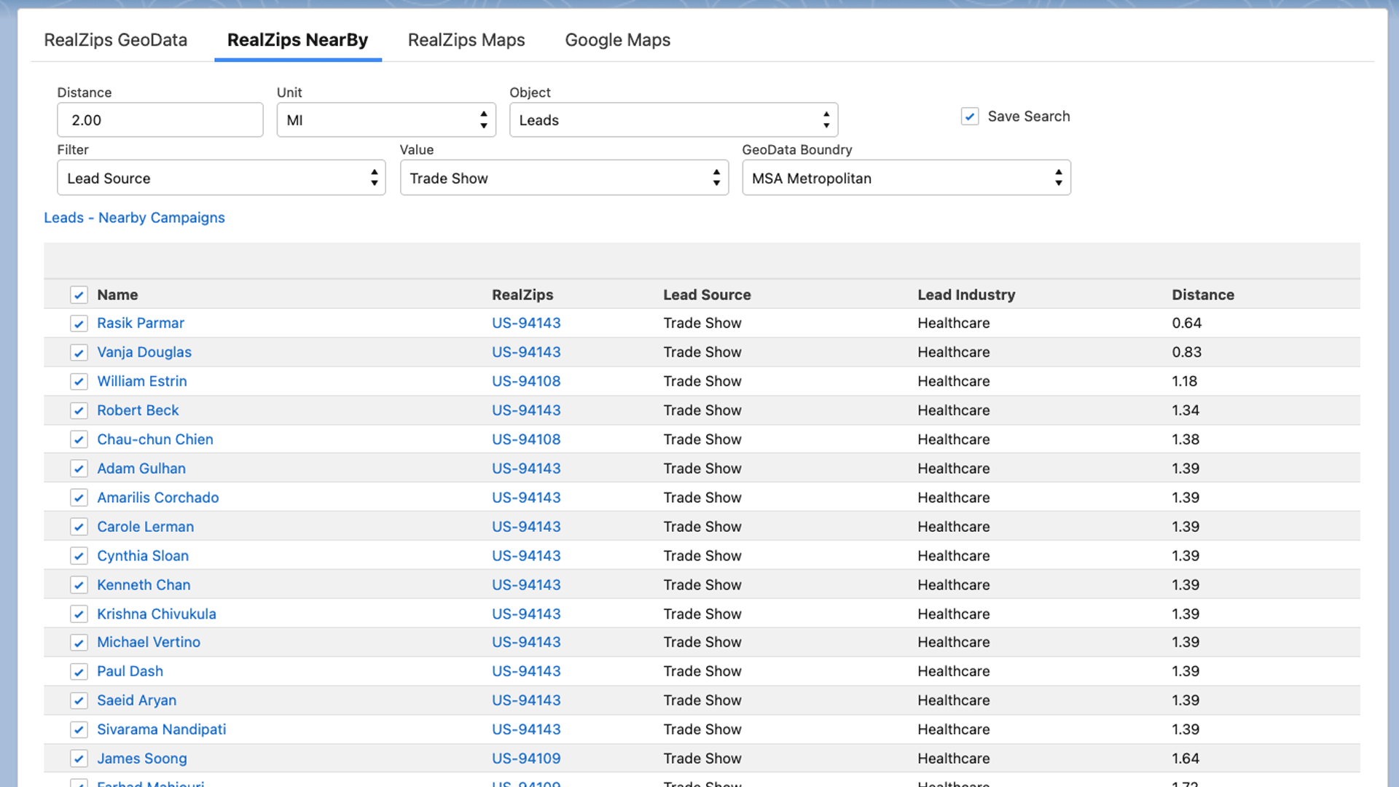Image resolution: width=1399 pixels, height=787 pixels.
Task: Click the RealZips column header
Action: [x=522, y=295]
